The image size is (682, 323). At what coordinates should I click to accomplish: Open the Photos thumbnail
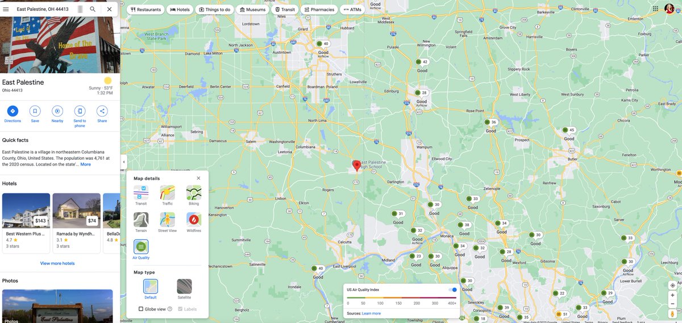57,307
